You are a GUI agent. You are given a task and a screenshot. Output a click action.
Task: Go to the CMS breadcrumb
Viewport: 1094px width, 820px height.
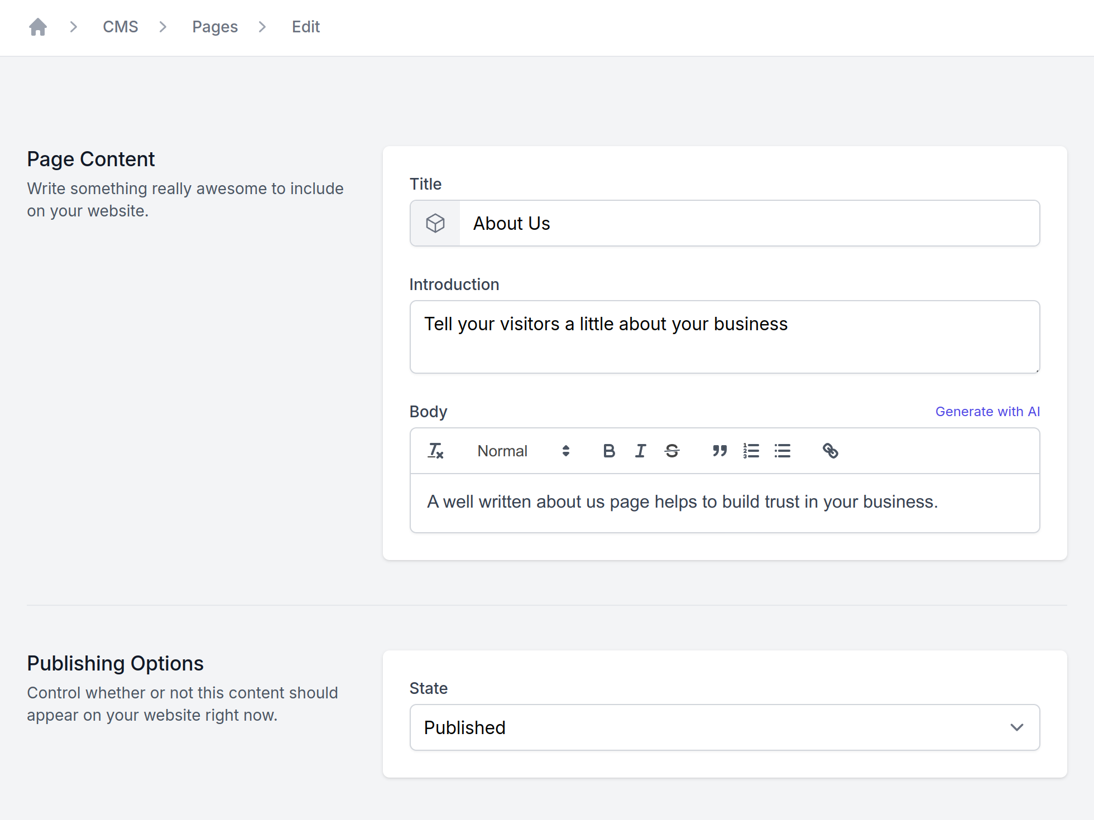(x=121, y=27)
